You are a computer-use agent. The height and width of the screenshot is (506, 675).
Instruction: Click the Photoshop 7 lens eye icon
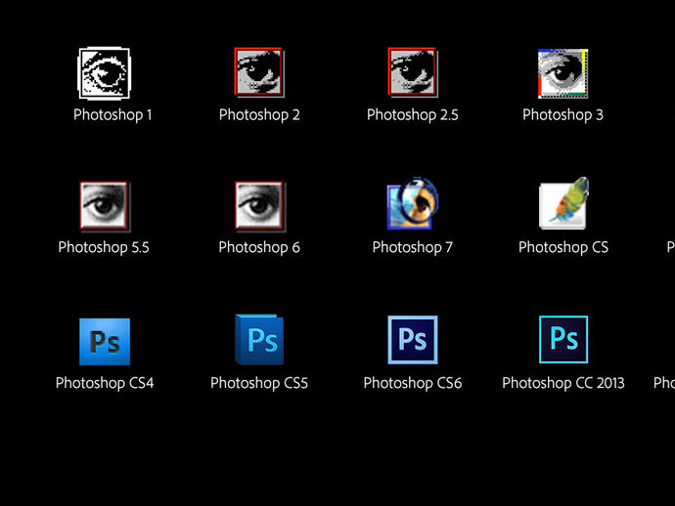pyautogui.click(x=413, y=203)
